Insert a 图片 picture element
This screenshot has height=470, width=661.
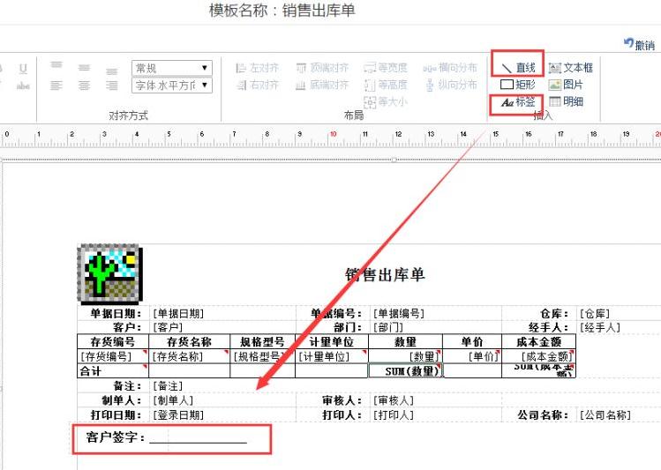(x=566, y=85)
